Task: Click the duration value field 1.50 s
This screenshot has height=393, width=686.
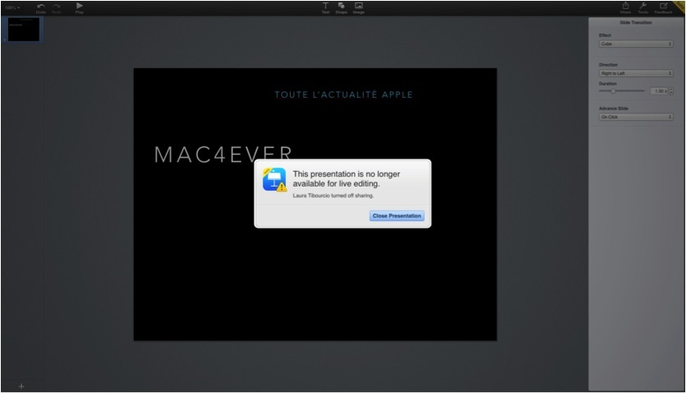Action: coord(659,91)
